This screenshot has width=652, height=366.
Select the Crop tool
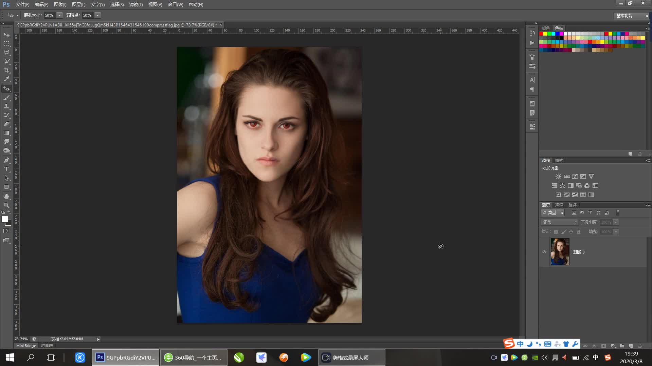coord(6,70)
